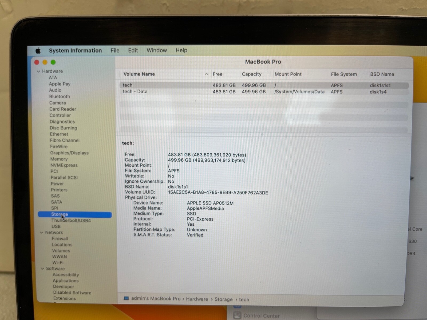Open the Apple menu

[38, 50]
